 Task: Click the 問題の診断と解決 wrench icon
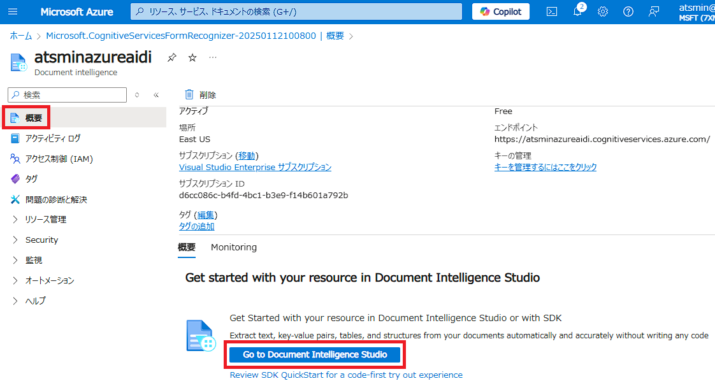tap(15, 199)
